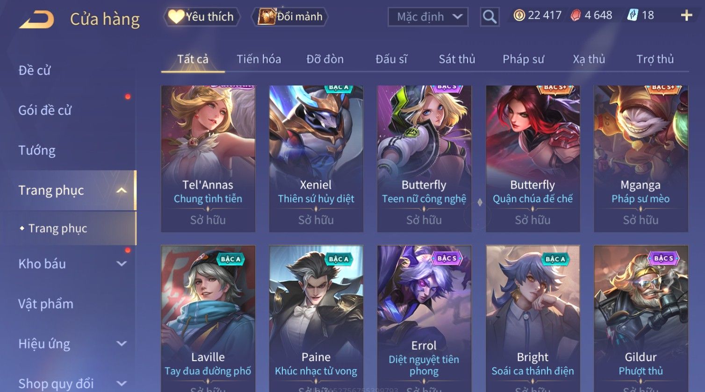The width and height of the screenshot is (705, 392).
Task: Go to Tướng in sidebar
Action: tap(37, 150)
